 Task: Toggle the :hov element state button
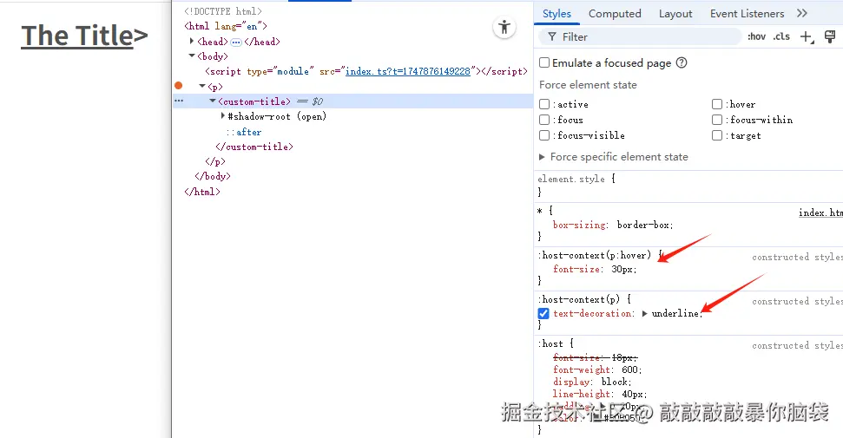coord(756,36)
